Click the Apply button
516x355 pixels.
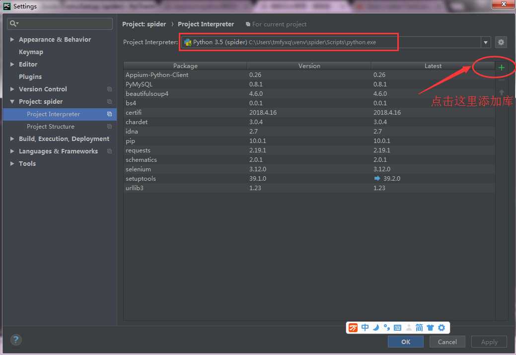pyautogui.click(x=489, y=342)
